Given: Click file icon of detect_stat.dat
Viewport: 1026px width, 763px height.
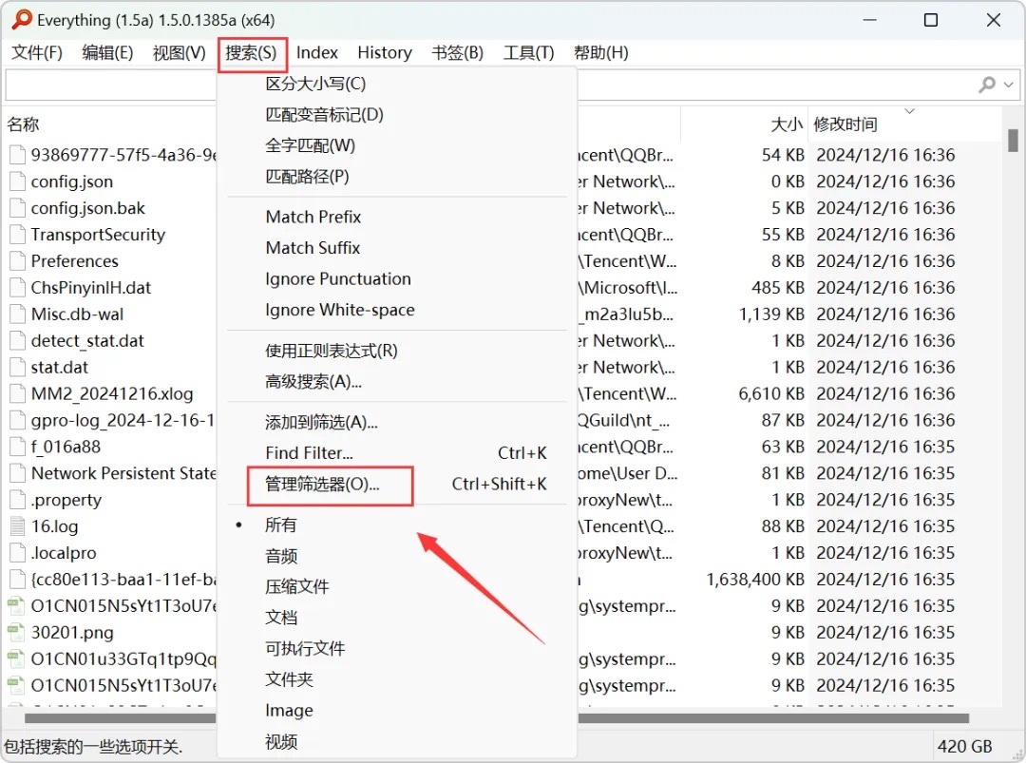Looking at the screenshot, I should pos(18,340).
